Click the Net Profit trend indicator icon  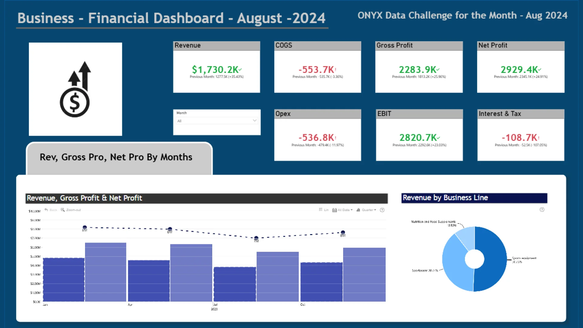point(539,70)
